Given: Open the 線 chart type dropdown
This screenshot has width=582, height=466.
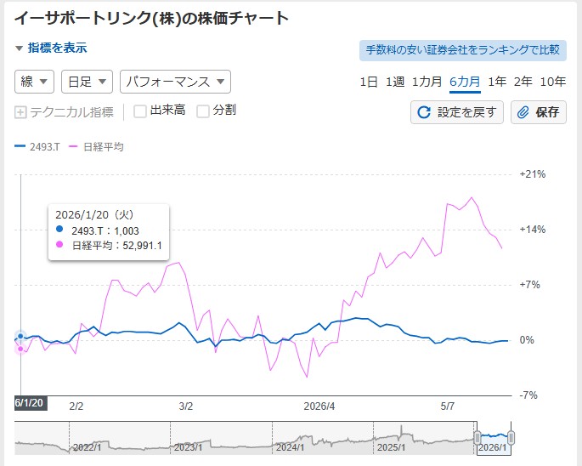Looking at the screenshot, I should pos(34,82).
